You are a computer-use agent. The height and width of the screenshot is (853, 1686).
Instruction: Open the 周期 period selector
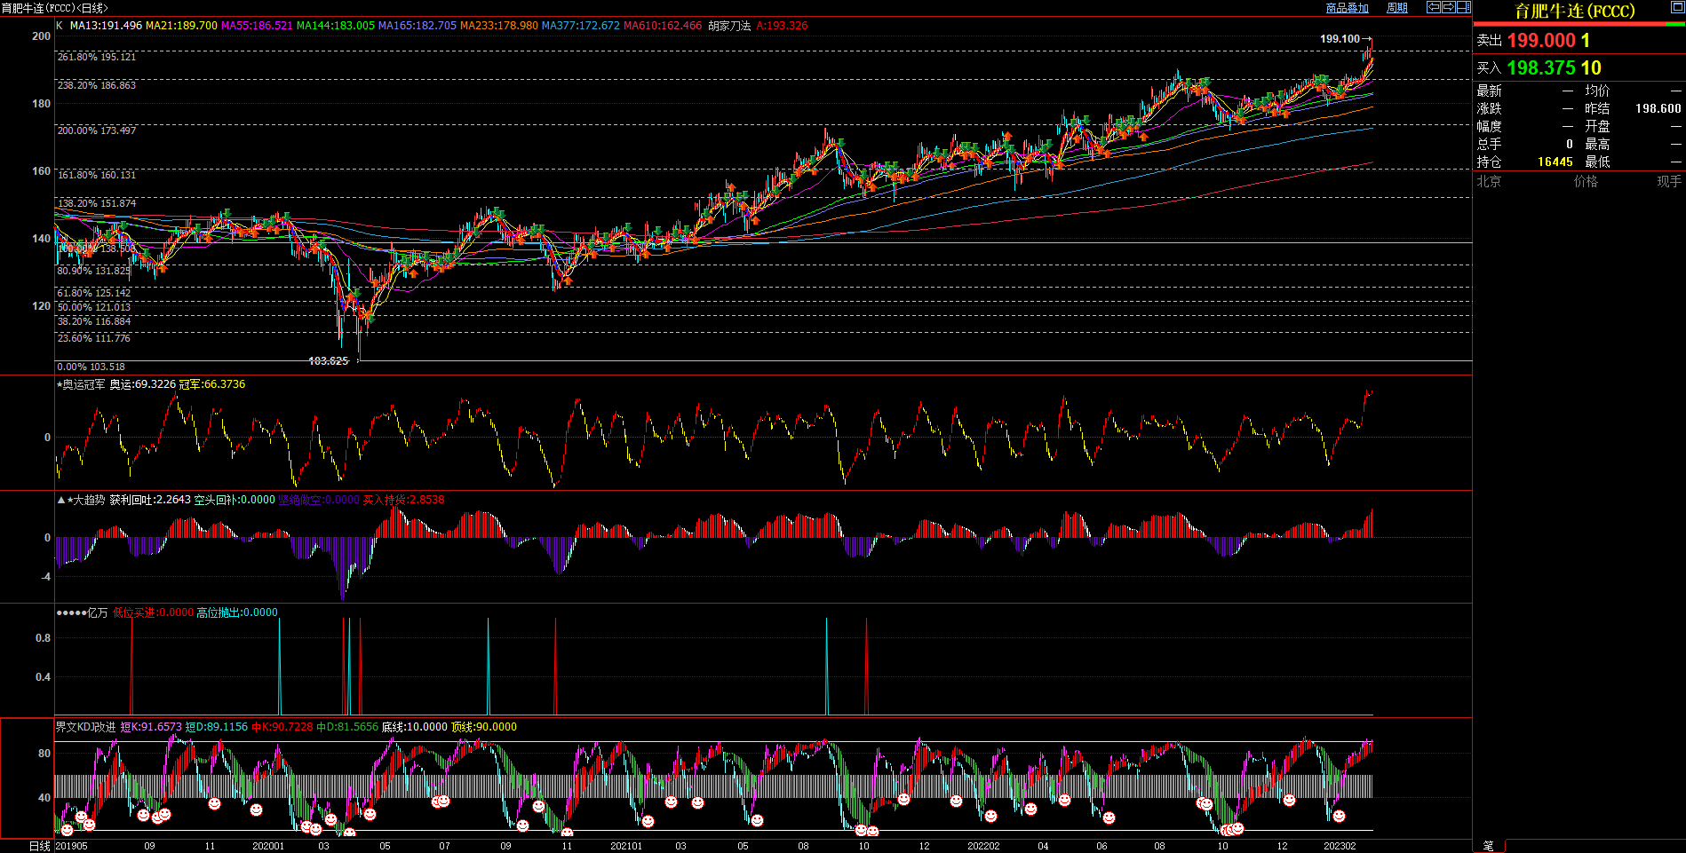click(x=1397, y=8)
